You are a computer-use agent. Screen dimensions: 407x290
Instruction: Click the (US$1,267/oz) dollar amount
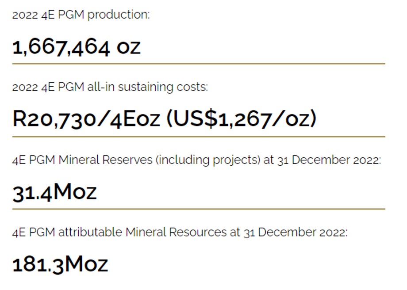241,118
